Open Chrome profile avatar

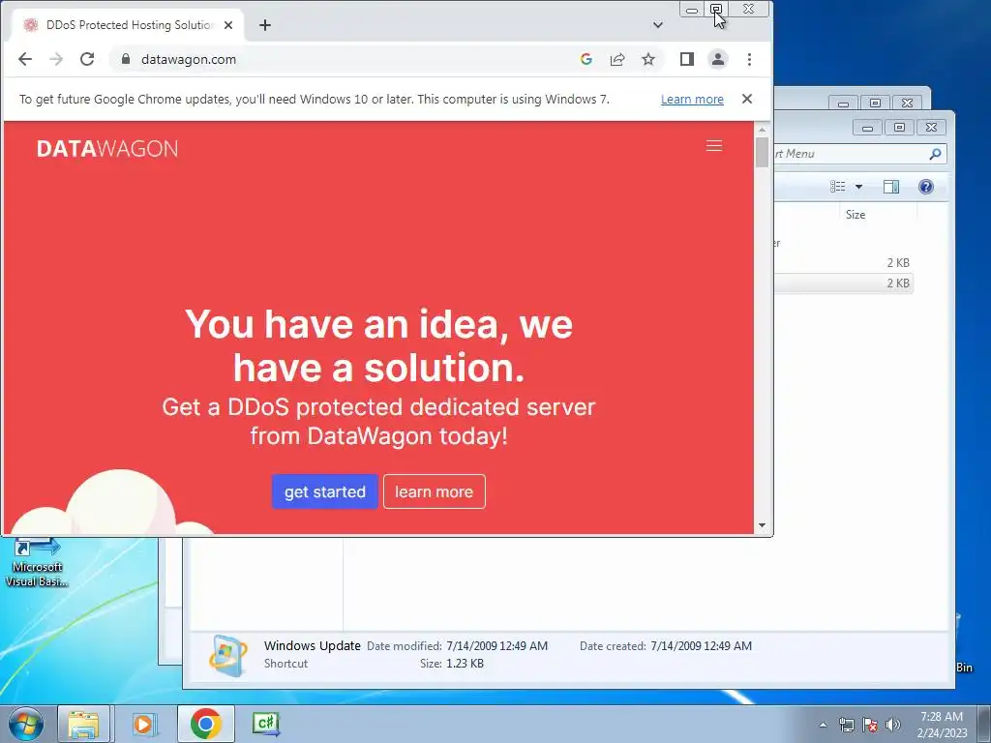click(718, 59)
